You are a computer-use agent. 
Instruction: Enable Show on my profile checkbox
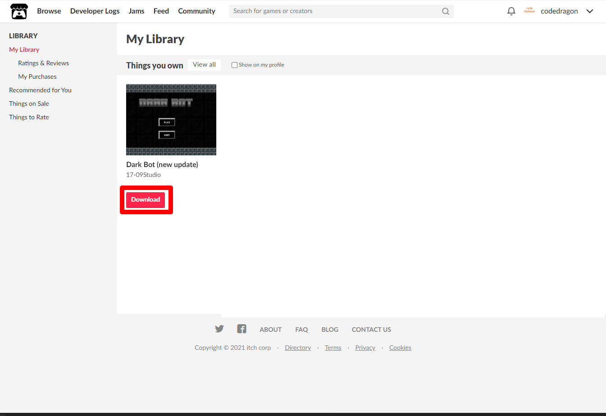pos(234,65)
